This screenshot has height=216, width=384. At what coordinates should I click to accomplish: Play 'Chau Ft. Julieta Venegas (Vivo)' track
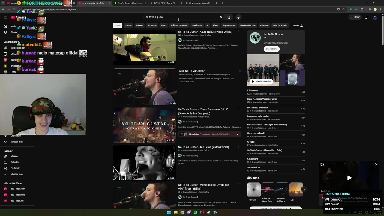(x=276, y=100)
